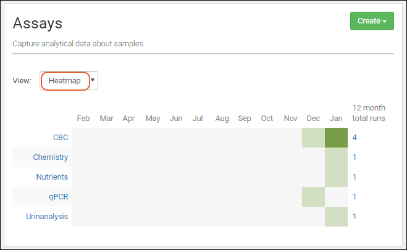Select the Nutrients January heatmap cell

[x=336, y=177]
